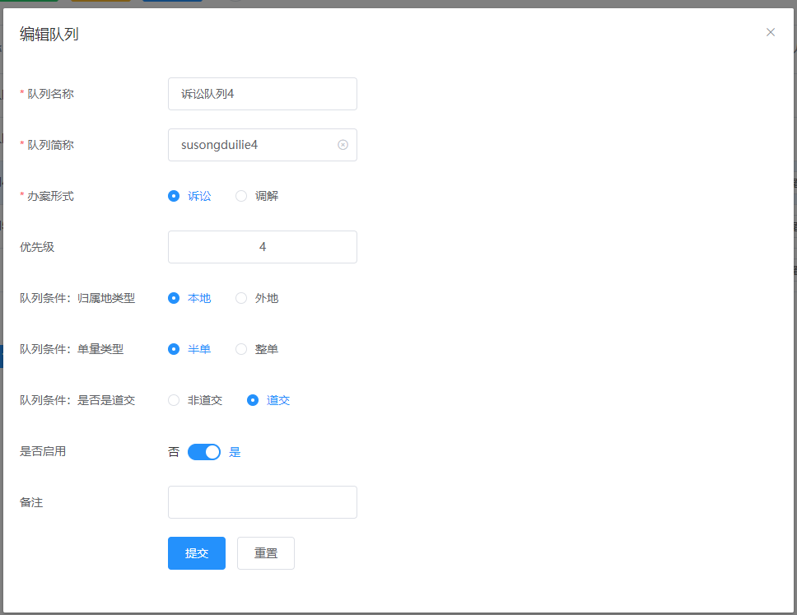
Task: Choose 外地 for 归属地类型
Action: [257, 298]
